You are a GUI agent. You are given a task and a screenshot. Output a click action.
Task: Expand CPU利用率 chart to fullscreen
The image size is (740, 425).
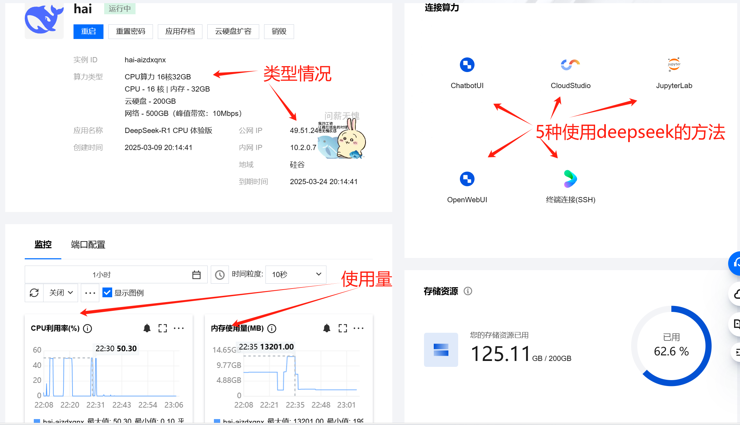pos(163,328)
